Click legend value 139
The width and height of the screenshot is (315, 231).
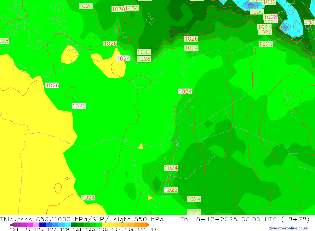click(x=129, y=229)
